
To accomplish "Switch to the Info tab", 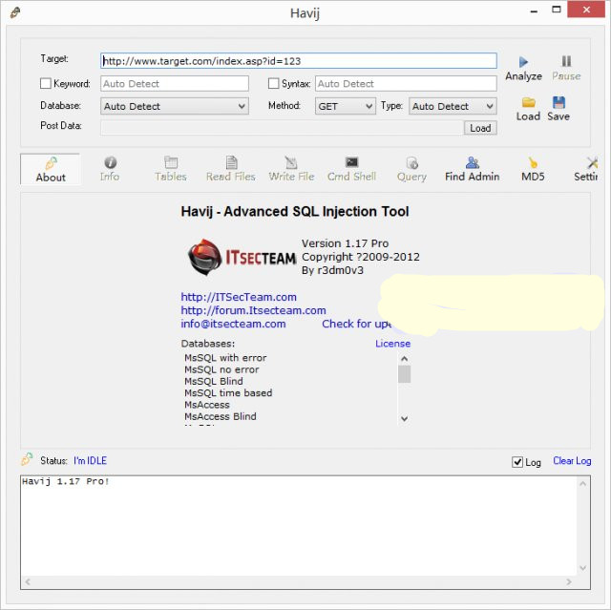I will coord(110,169).
